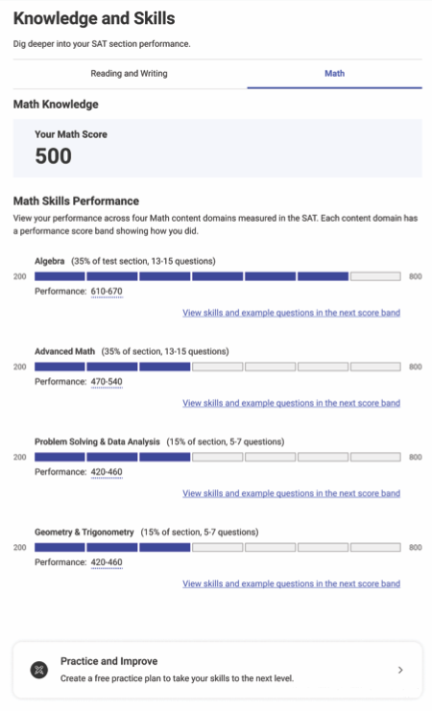This screenshot has width=432, height=711.
Task: View Problem Solving next score band link
Action: point(291,493)
